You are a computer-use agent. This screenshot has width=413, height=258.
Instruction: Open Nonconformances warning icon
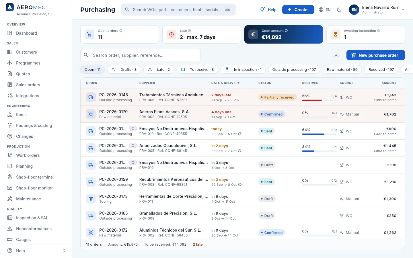pos(10,229)
